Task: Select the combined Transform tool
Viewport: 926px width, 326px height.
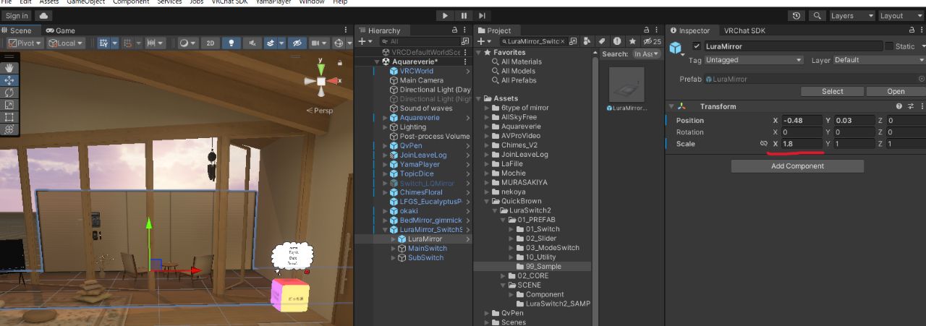Action: [9, 129]
